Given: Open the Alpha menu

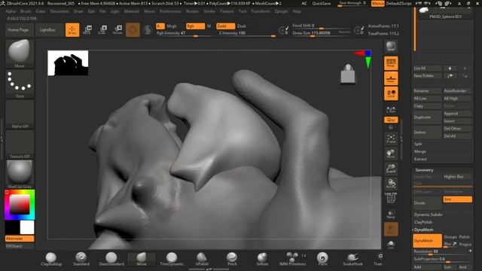Looking at the screenshot, I should click(x=11, y=11).
